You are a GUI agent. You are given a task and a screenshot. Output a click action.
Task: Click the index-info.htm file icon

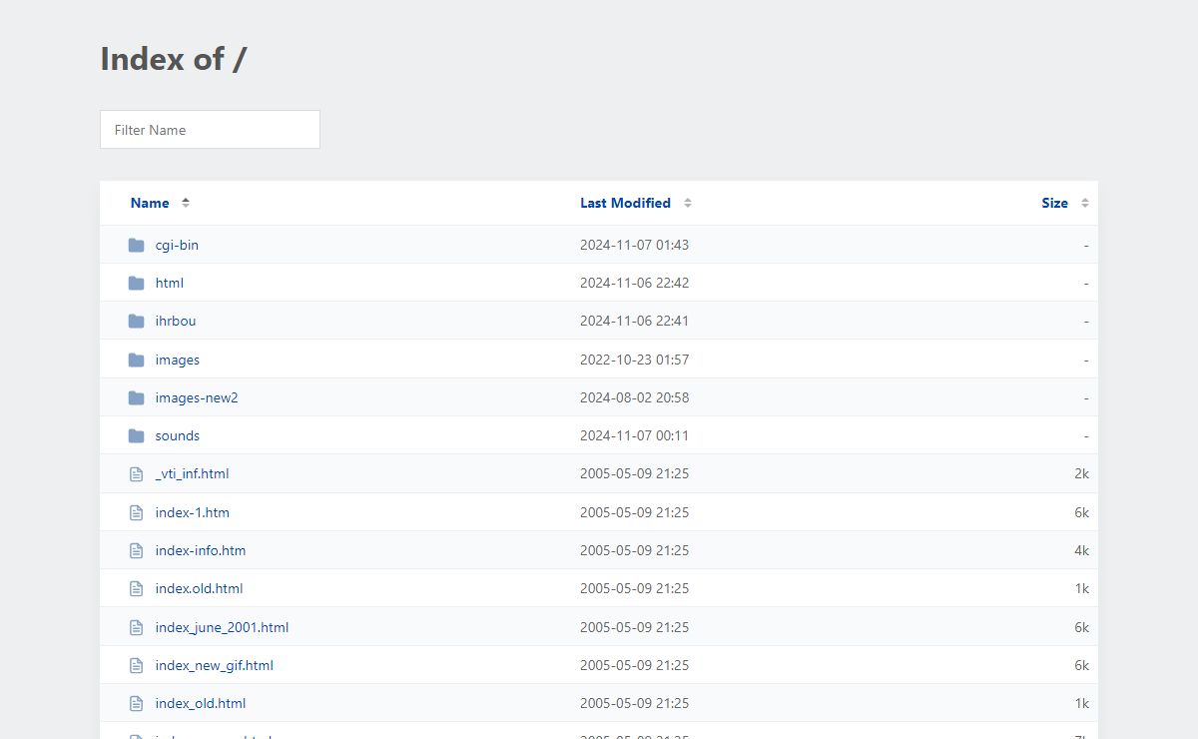coord(137,551)
